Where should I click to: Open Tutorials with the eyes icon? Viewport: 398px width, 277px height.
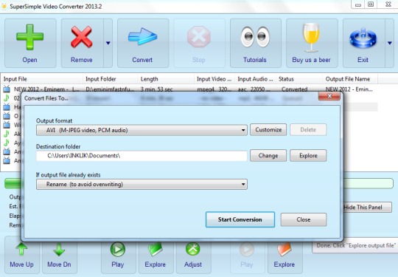(x=255, y=37)
